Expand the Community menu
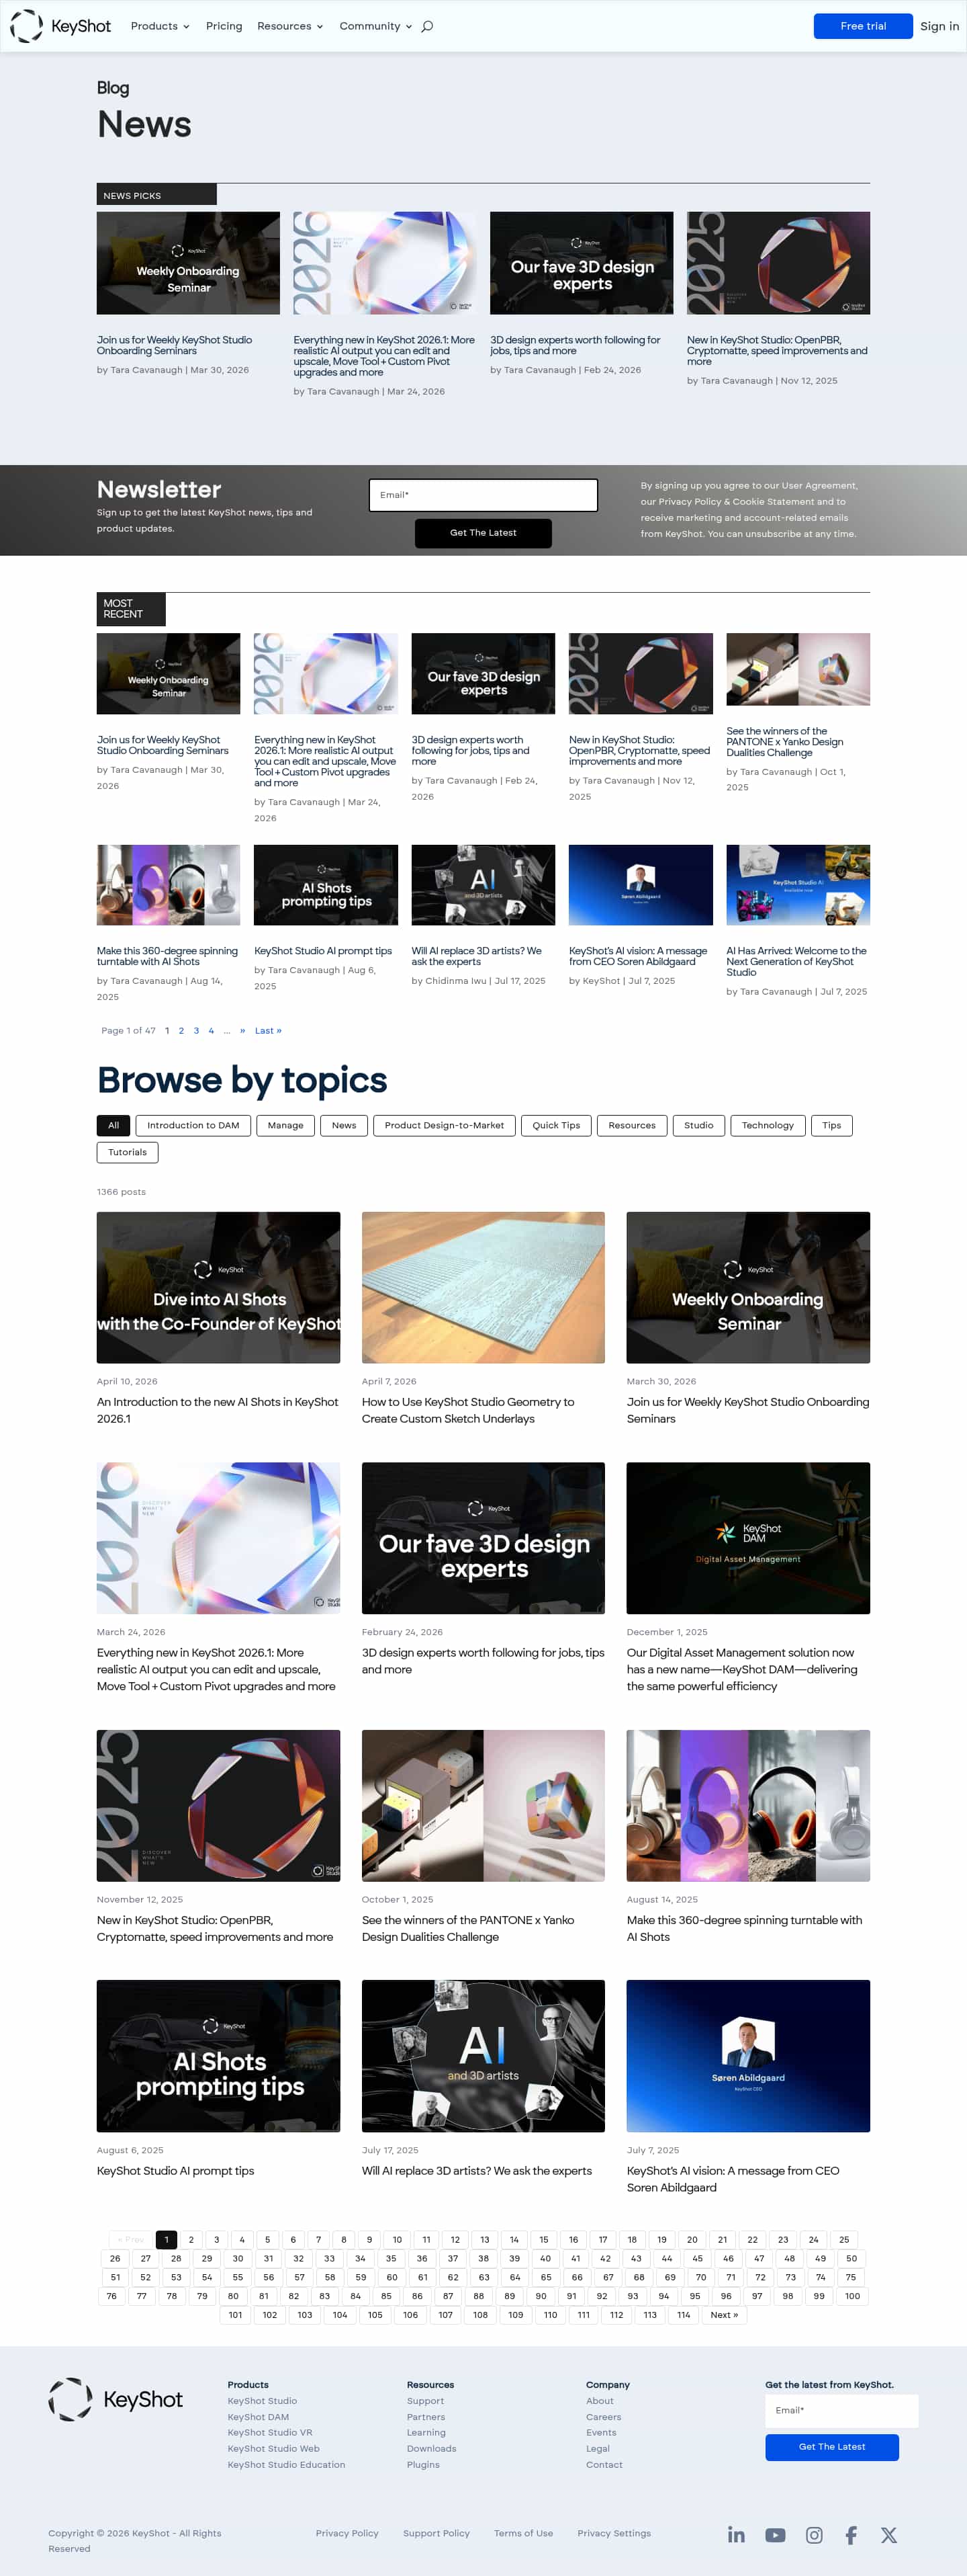The width and height of the screenshot is (967, 2576). [x=375, y=26]
